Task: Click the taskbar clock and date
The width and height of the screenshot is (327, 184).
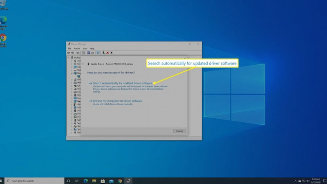Action: 315,181
